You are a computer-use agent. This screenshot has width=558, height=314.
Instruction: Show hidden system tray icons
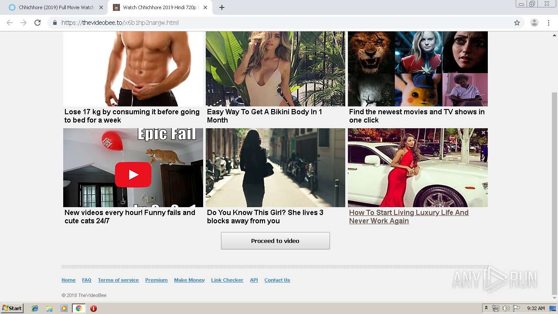(486, 308)
